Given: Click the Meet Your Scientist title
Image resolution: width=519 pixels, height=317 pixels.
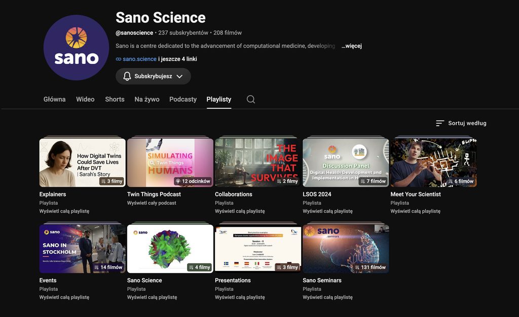Looking at the screenshot, I should (x=416, y=194).
